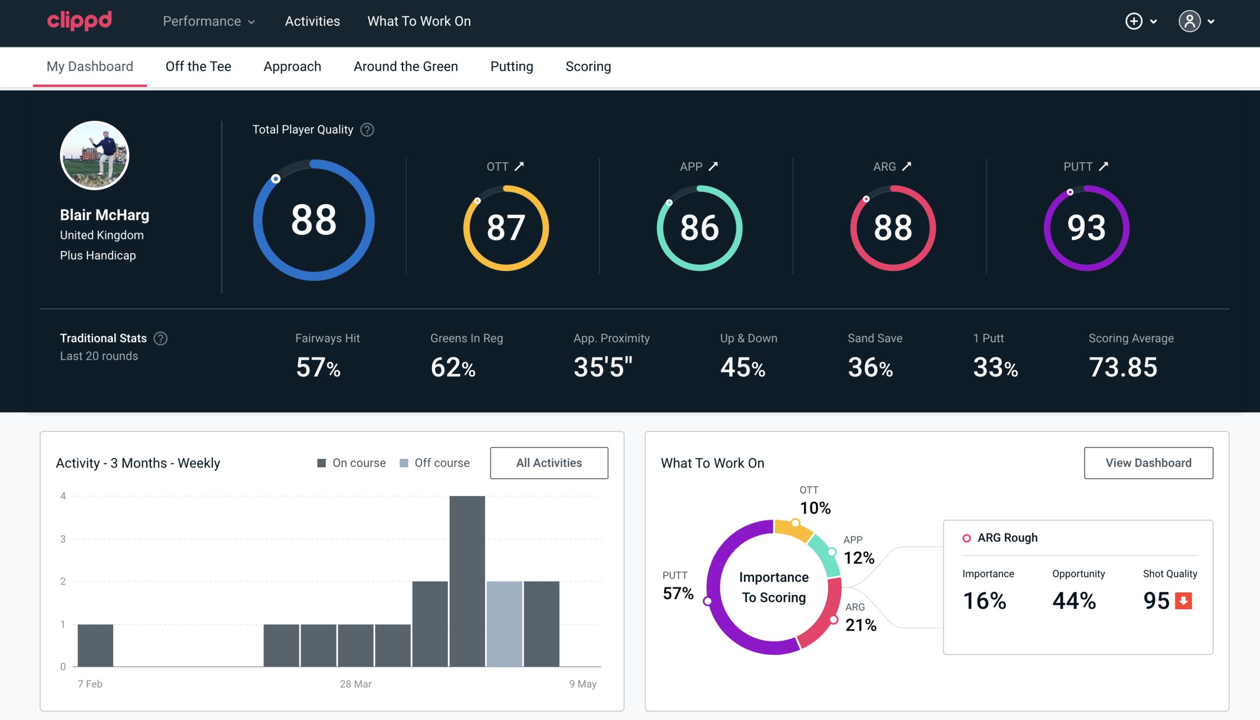The width and height of the screenshot is (1260, 720).
Task: Select the Putting tab
Action: tap(511, 66)
